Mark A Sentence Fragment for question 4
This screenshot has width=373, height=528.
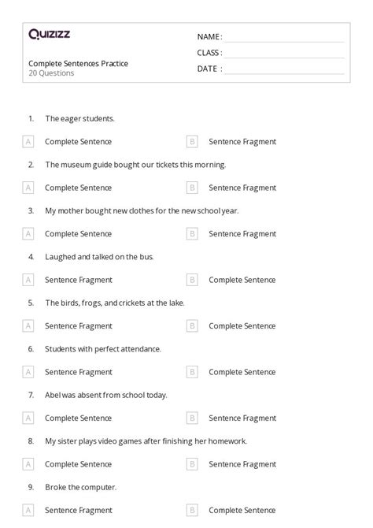(28, 280)
